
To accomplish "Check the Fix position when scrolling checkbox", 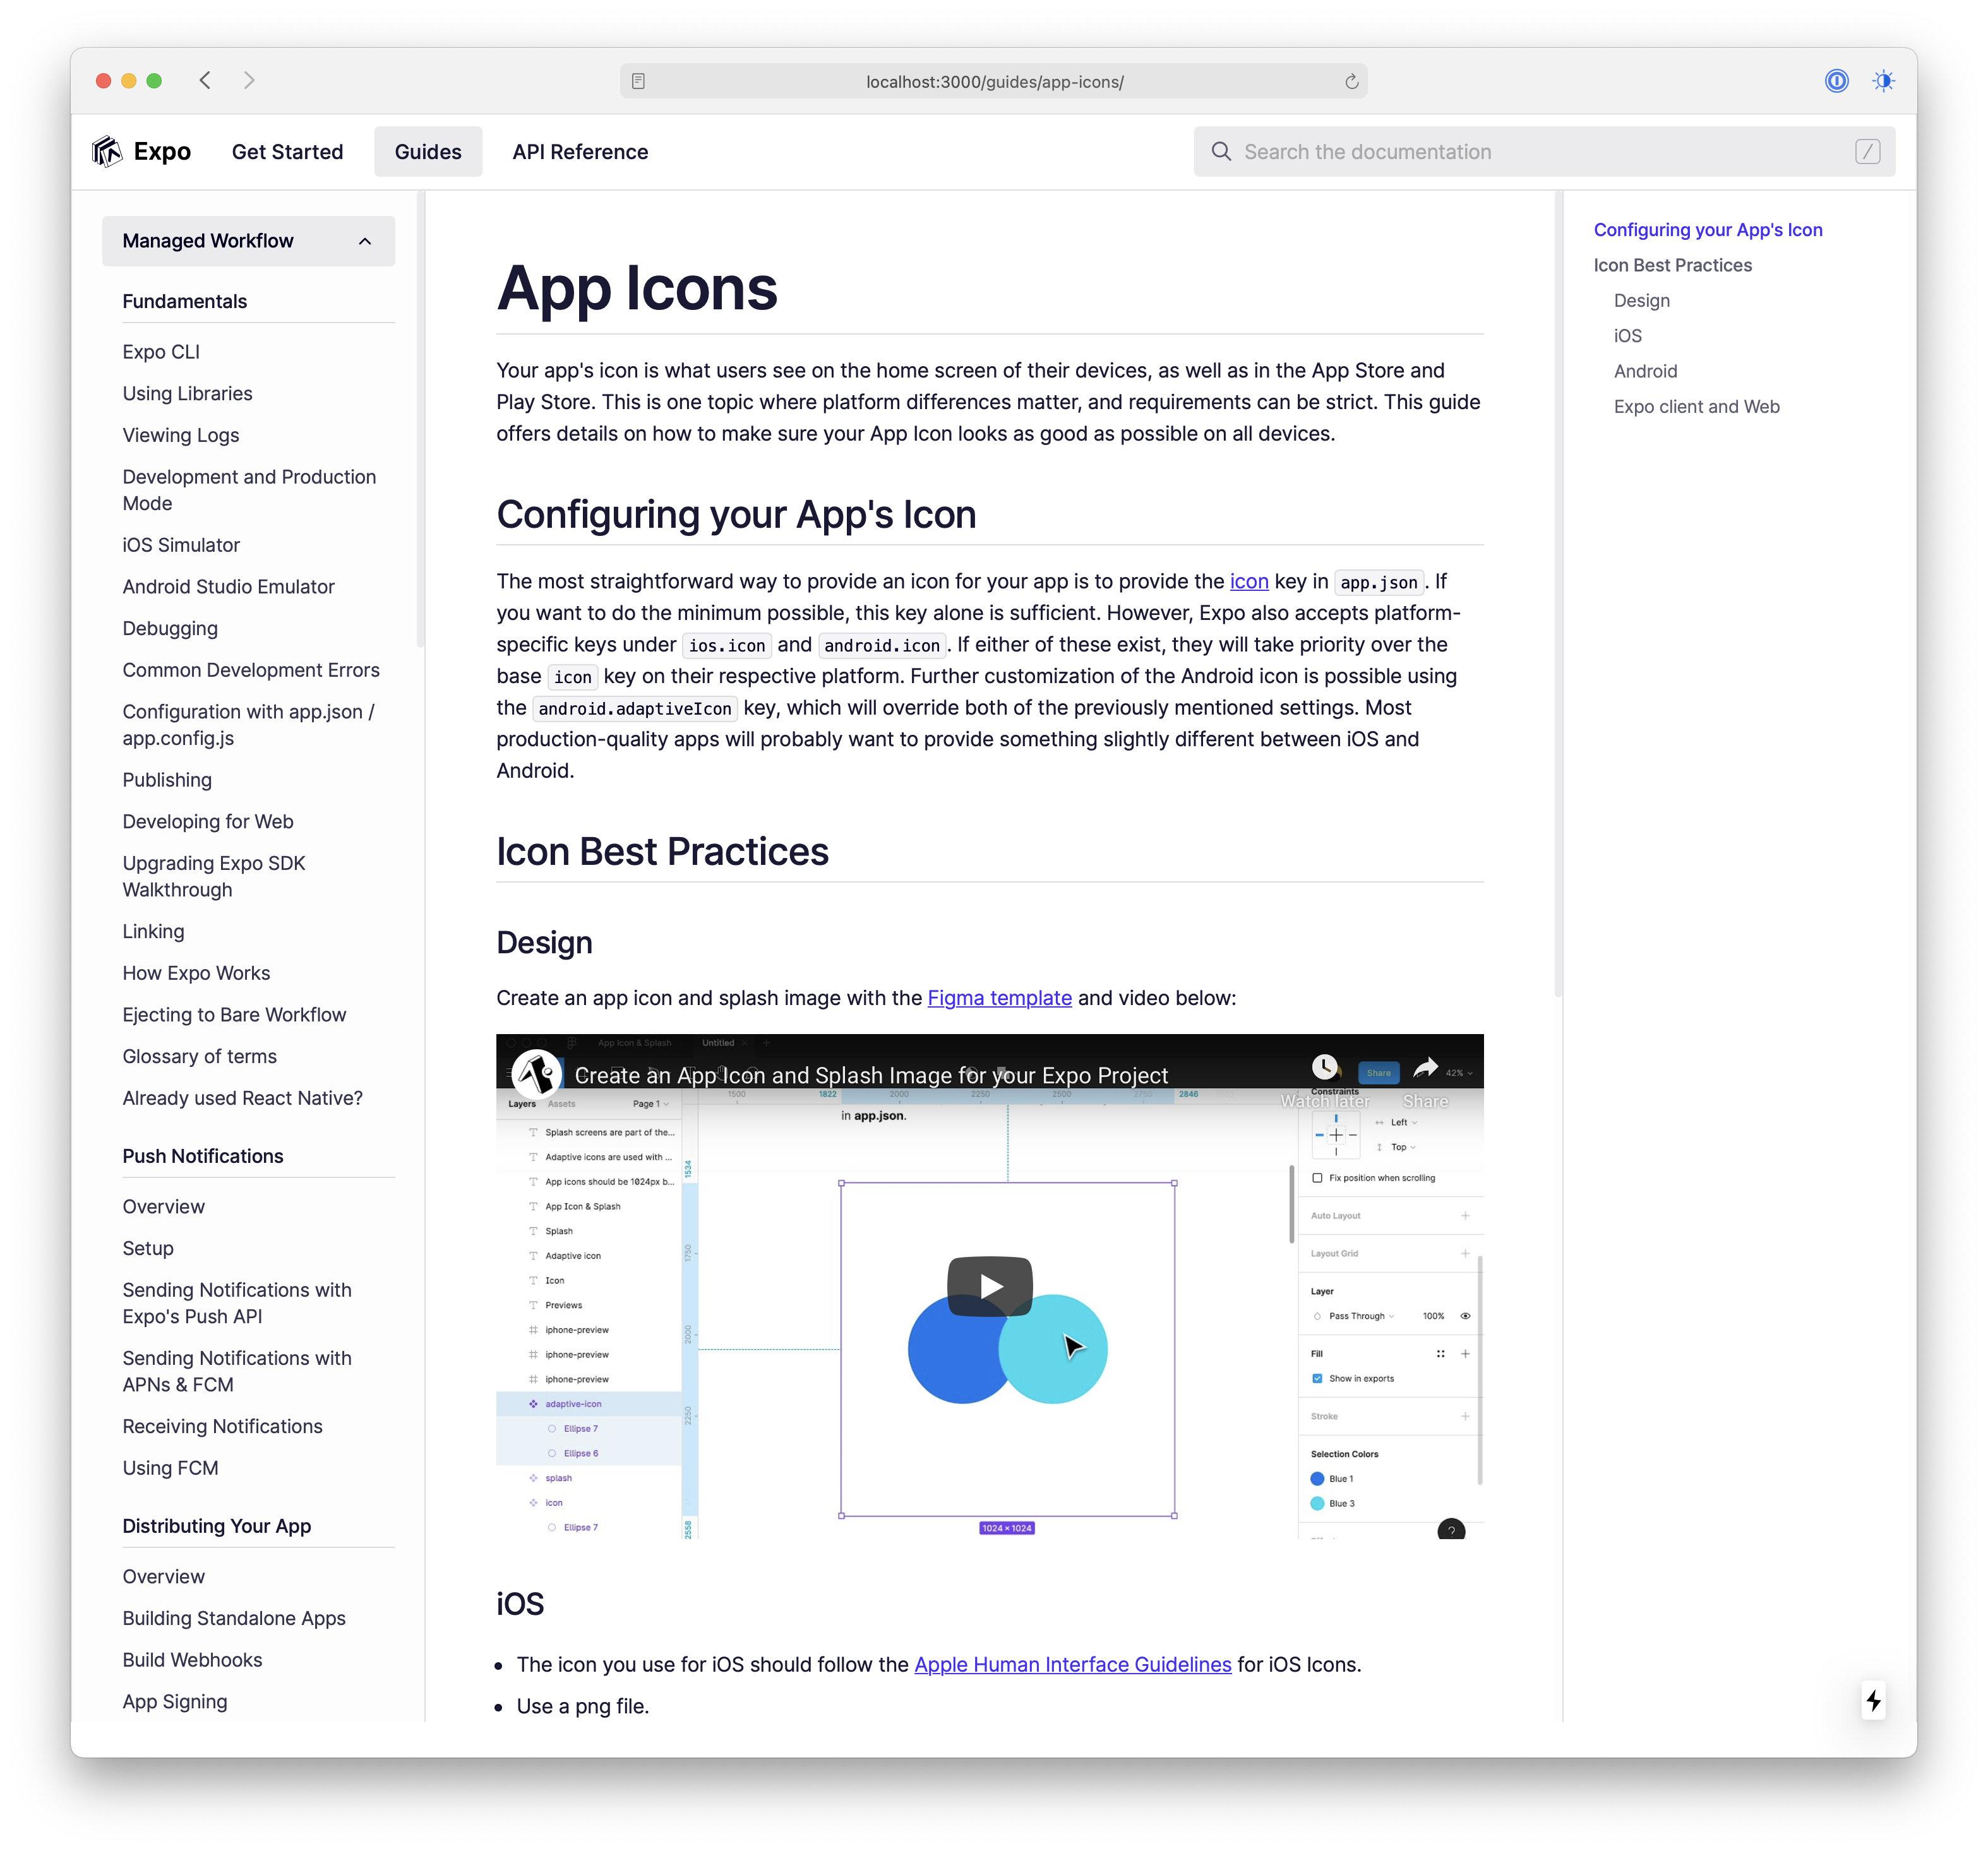I will pos(1318,1179).
